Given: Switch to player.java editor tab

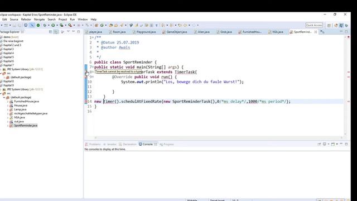Looking at the screenshot, I should tap(94, 32).
